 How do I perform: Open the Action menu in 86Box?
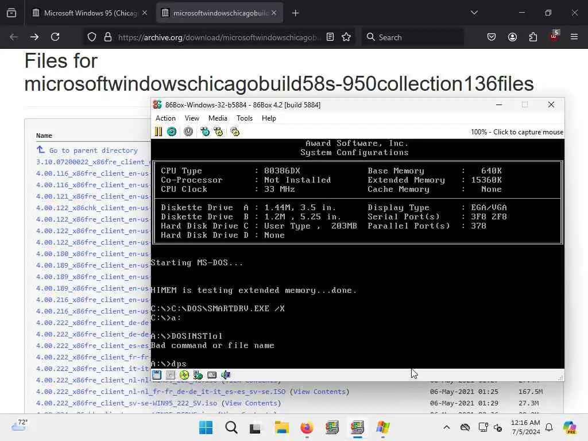(165, 118)
